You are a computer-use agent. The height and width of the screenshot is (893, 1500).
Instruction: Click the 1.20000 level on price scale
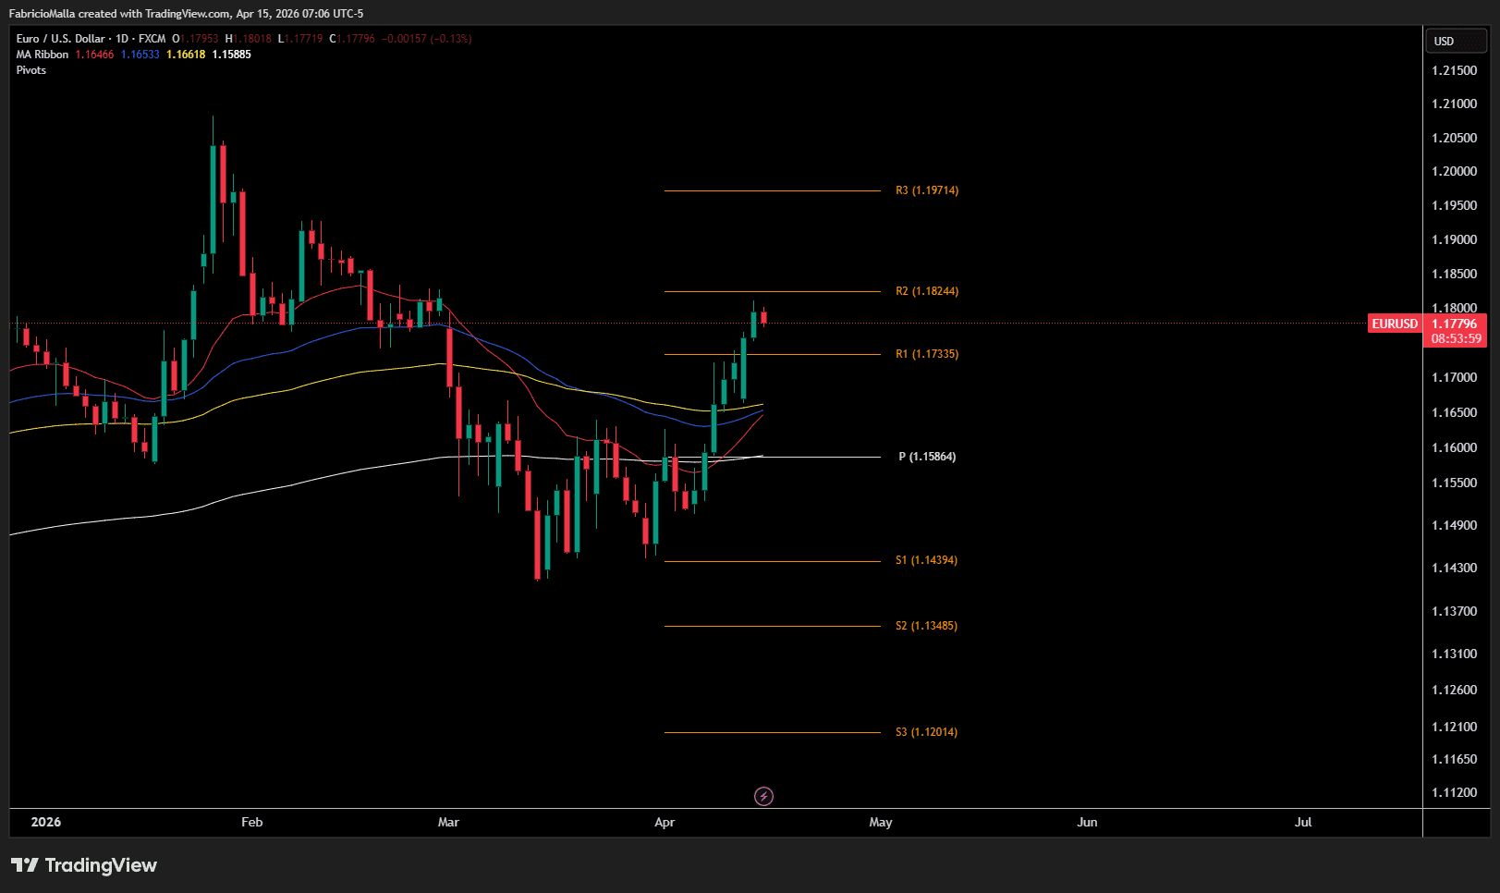[1454, 171]
